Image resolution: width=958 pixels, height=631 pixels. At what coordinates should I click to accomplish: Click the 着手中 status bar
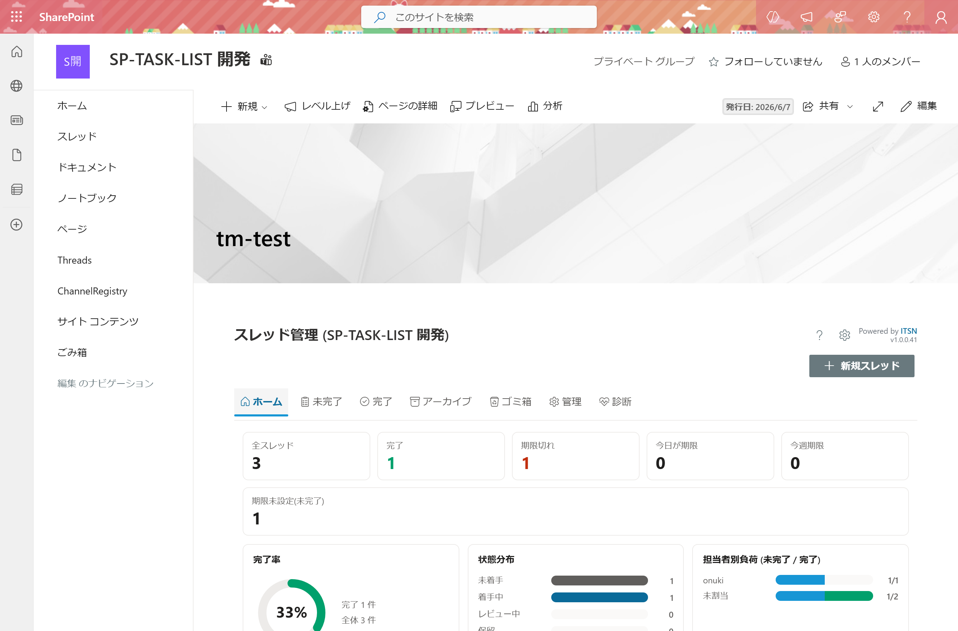pos(599,598)
